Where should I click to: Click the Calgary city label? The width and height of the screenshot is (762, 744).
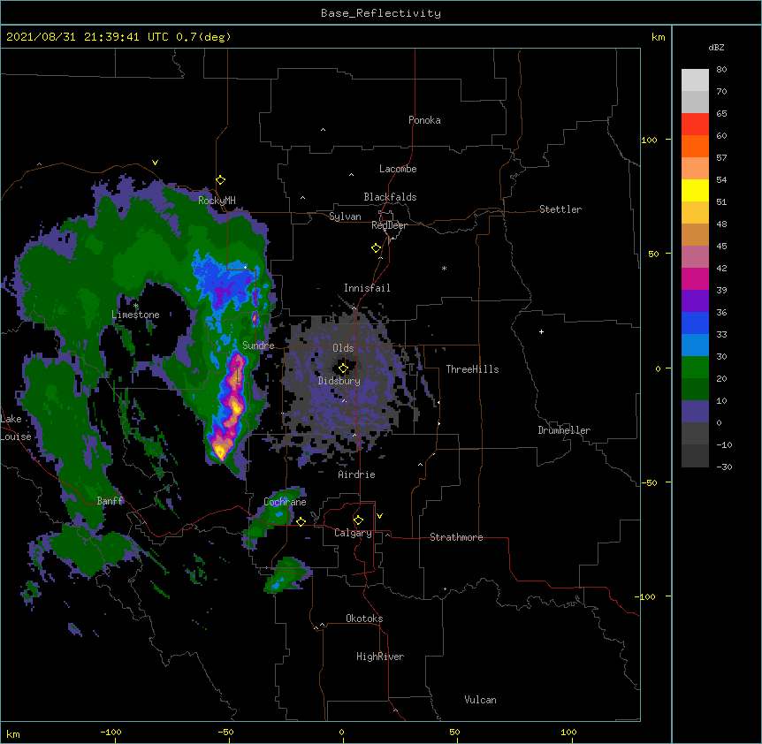(x=353, y=533)
